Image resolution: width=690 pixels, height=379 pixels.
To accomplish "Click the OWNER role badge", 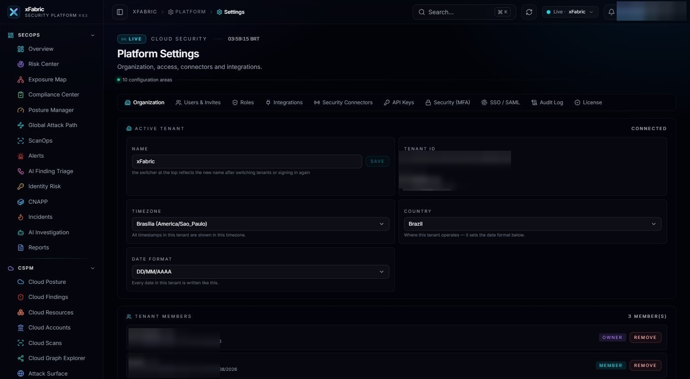I will [x=612, y=338].
